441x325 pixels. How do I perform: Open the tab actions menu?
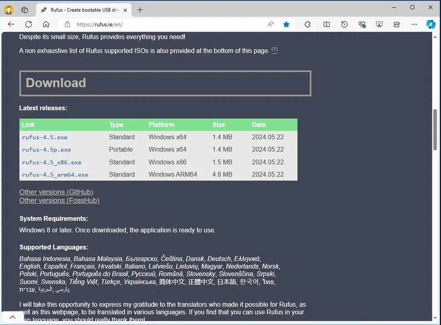[25, 10]
